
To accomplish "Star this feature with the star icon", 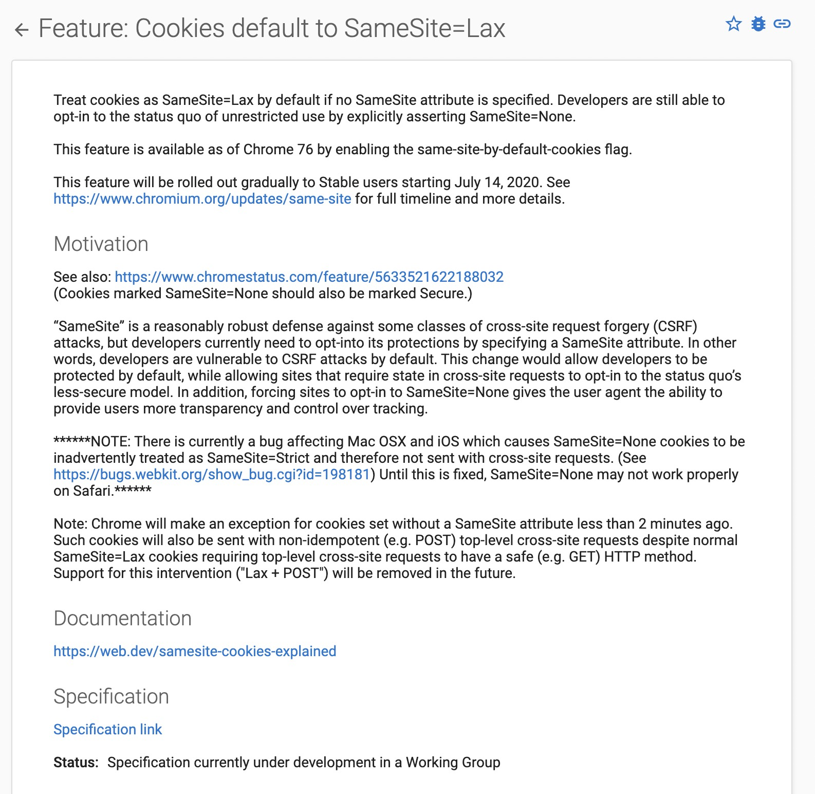I will (x=733, y=24).
